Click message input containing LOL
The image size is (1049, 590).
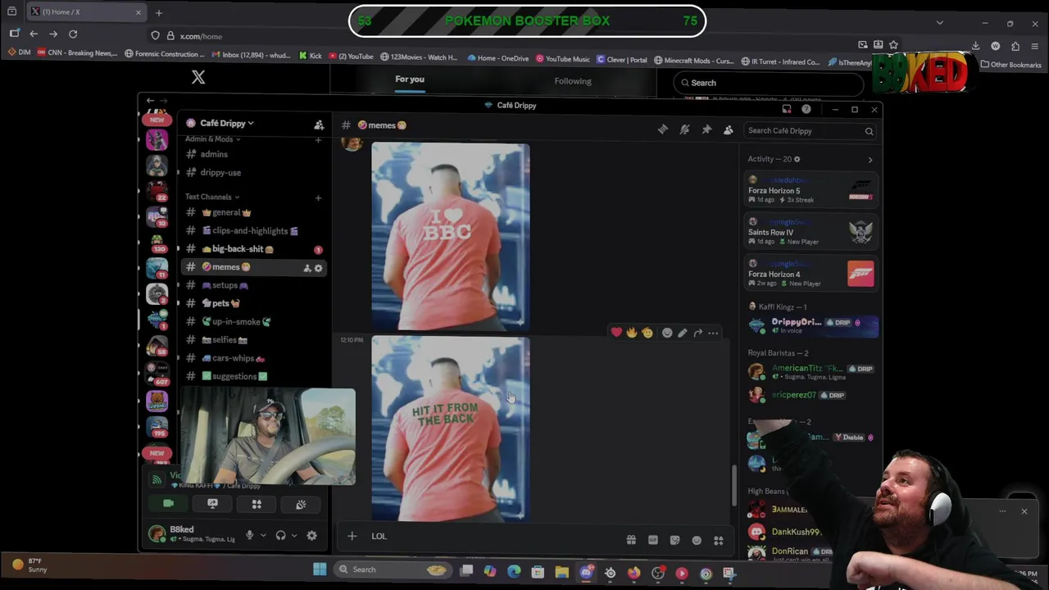(x=492, y=536)
